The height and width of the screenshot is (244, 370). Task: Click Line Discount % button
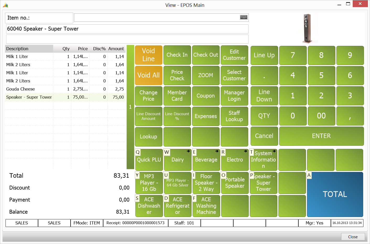pyautogui.click(x=177, y=116)
